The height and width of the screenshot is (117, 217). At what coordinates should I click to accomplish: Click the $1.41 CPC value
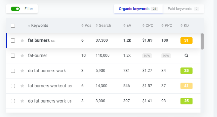(147, 101)
